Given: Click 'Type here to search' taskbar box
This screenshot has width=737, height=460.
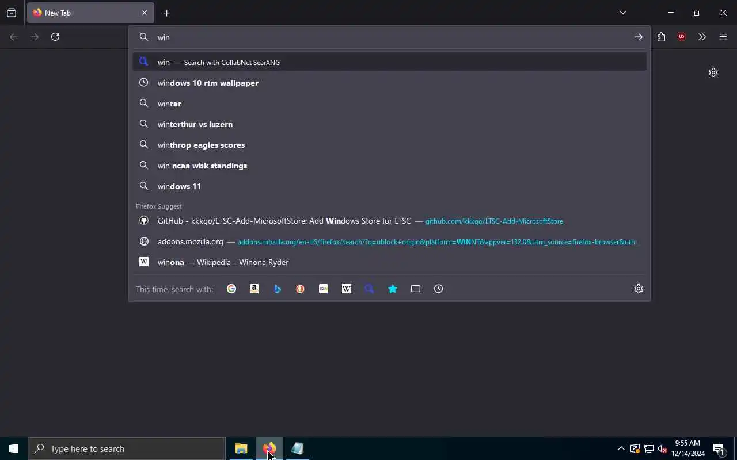Looking at the screenshot, I should pos(127,448).
